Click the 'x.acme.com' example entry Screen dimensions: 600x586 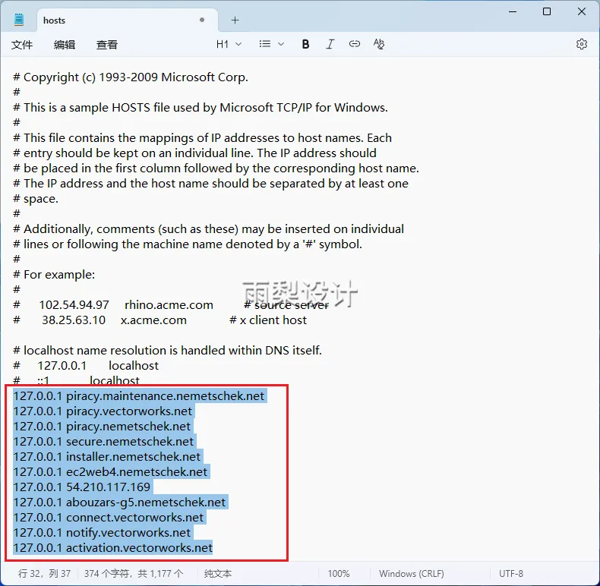point(153,320)
